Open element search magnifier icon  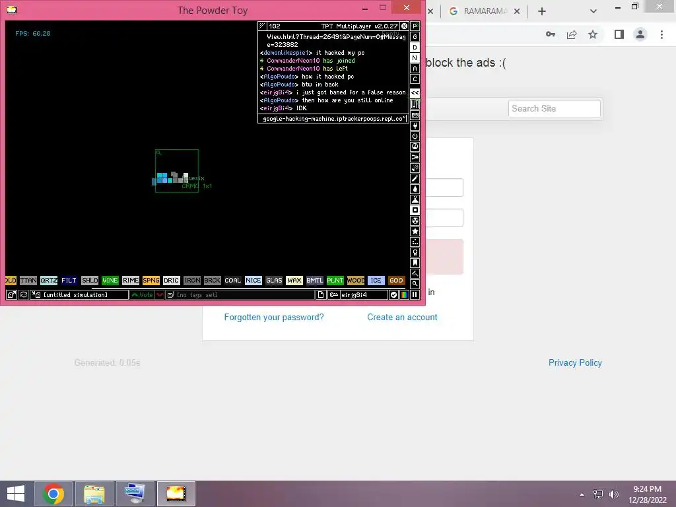click(x=415, y=284)
